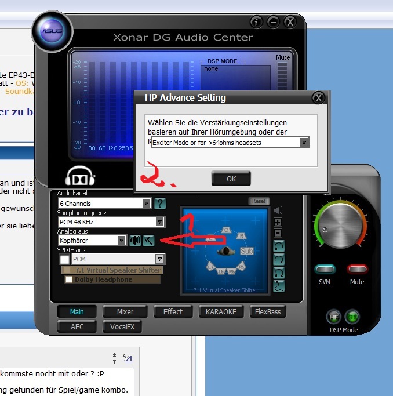Click the 7.1 Virtual Speaker Shifter panel caption

tap(225, 290)
